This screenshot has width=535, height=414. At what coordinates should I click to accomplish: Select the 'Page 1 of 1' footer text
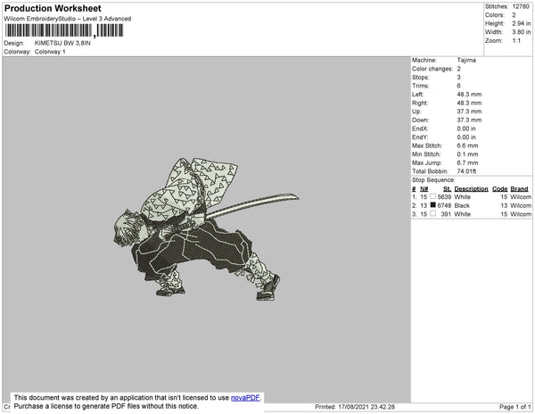point(514,407)
